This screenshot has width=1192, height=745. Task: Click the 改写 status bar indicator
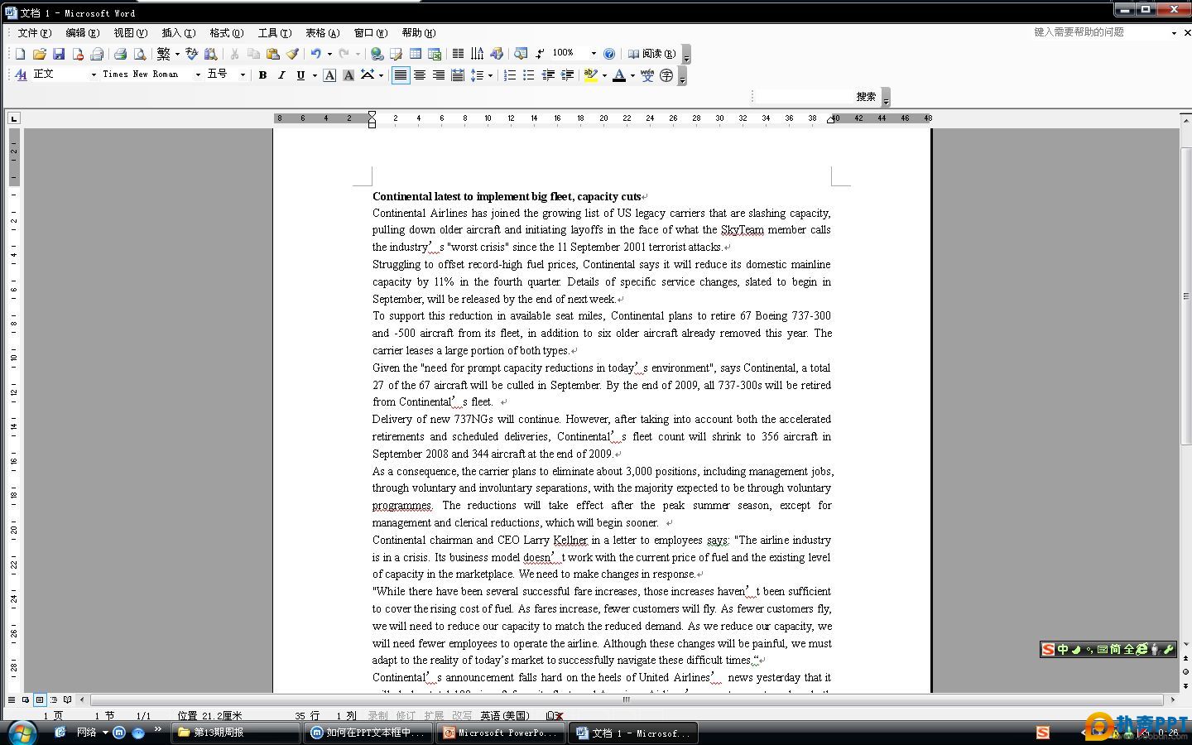click(x=462, y=715)
